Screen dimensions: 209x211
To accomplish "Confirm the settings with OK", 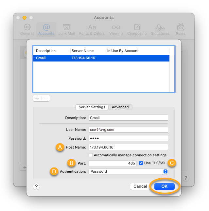I will pyautogui.click(x=165, y=186).
